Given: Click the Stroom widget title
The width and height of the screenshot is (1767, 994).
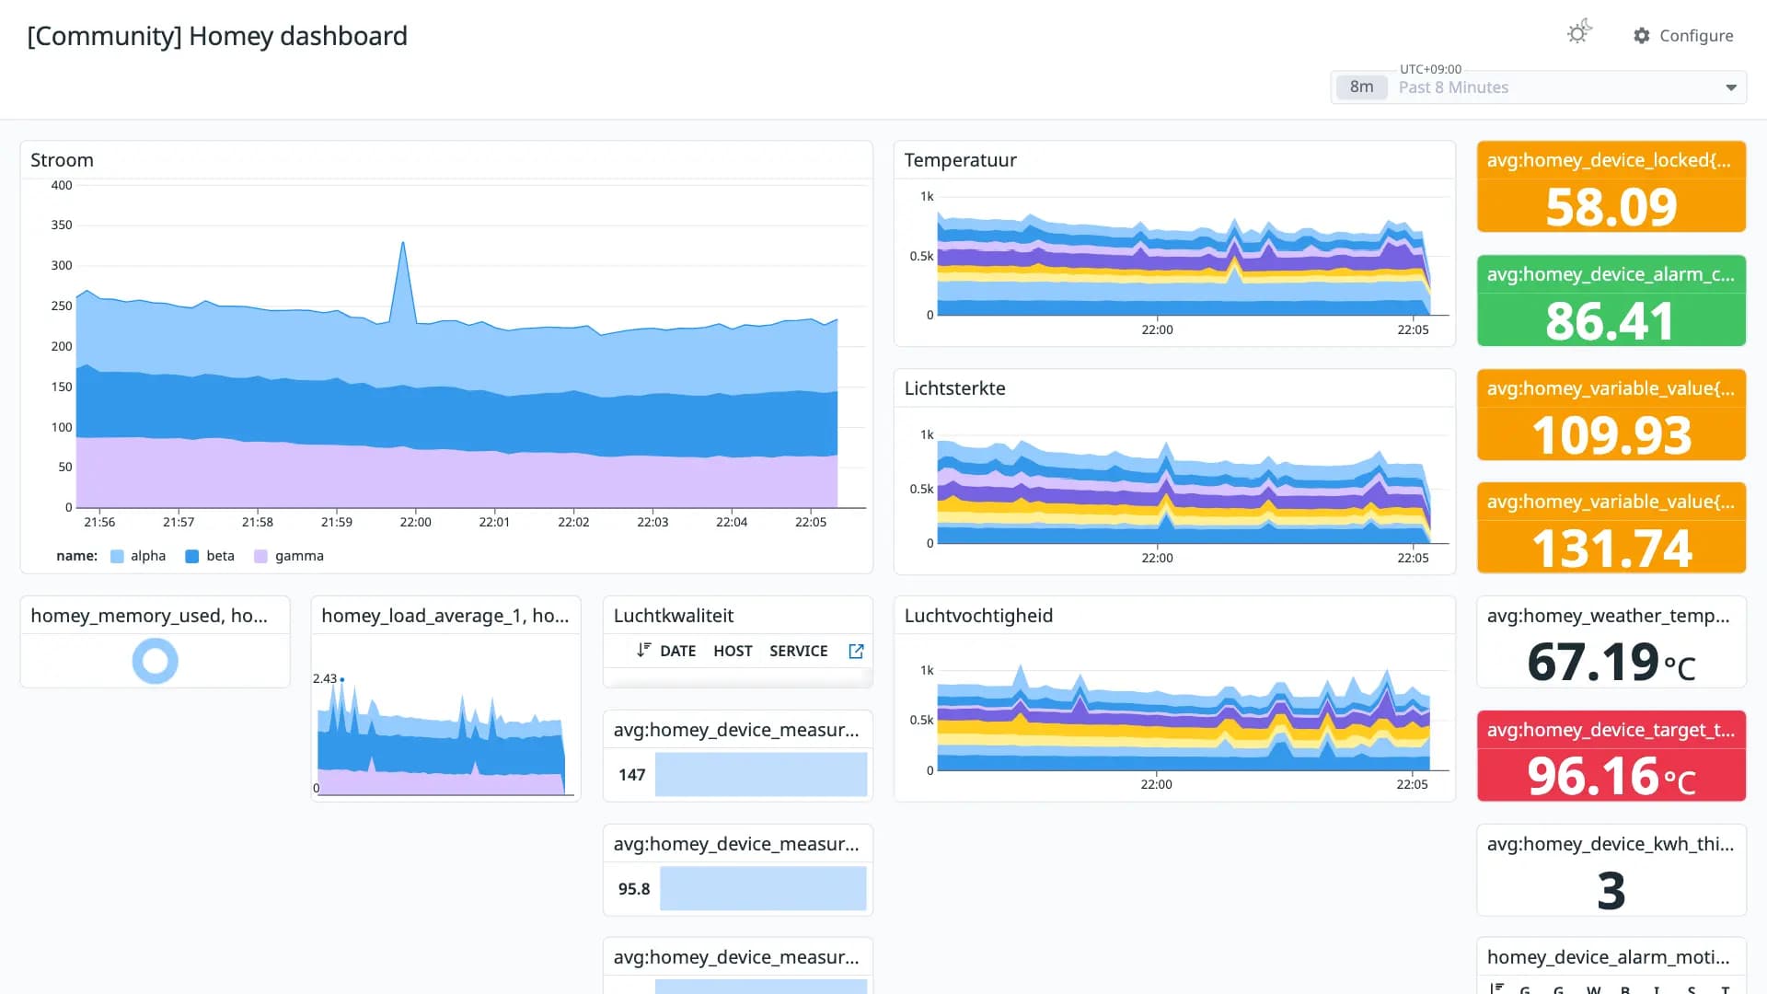Looking at the screenshot, I should [62, 160].
